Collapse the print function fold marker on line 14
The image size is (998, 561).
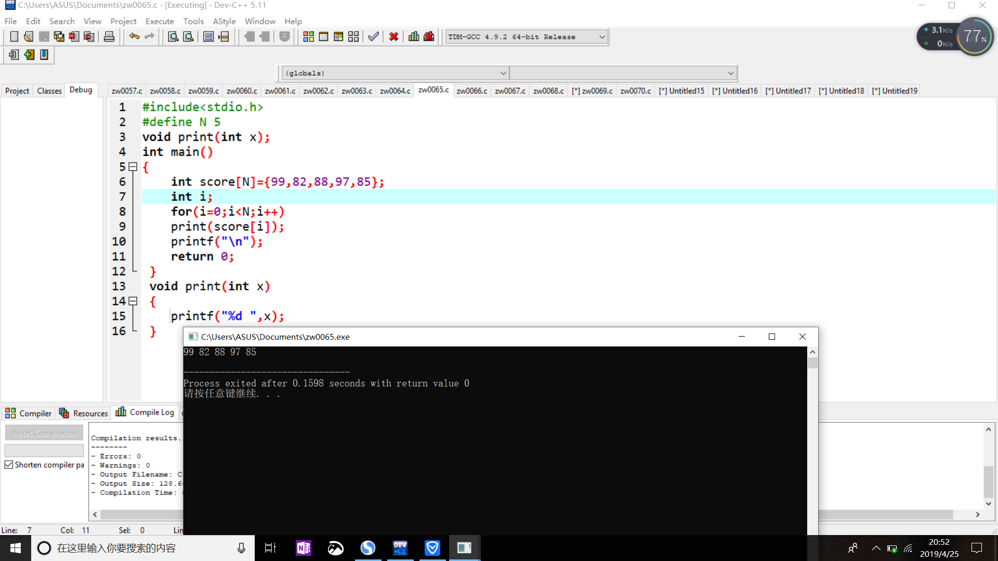133,301
